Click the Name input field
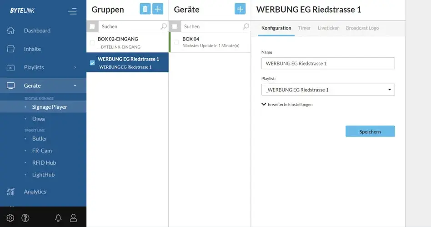431x227 pixels. coord(328,63)
